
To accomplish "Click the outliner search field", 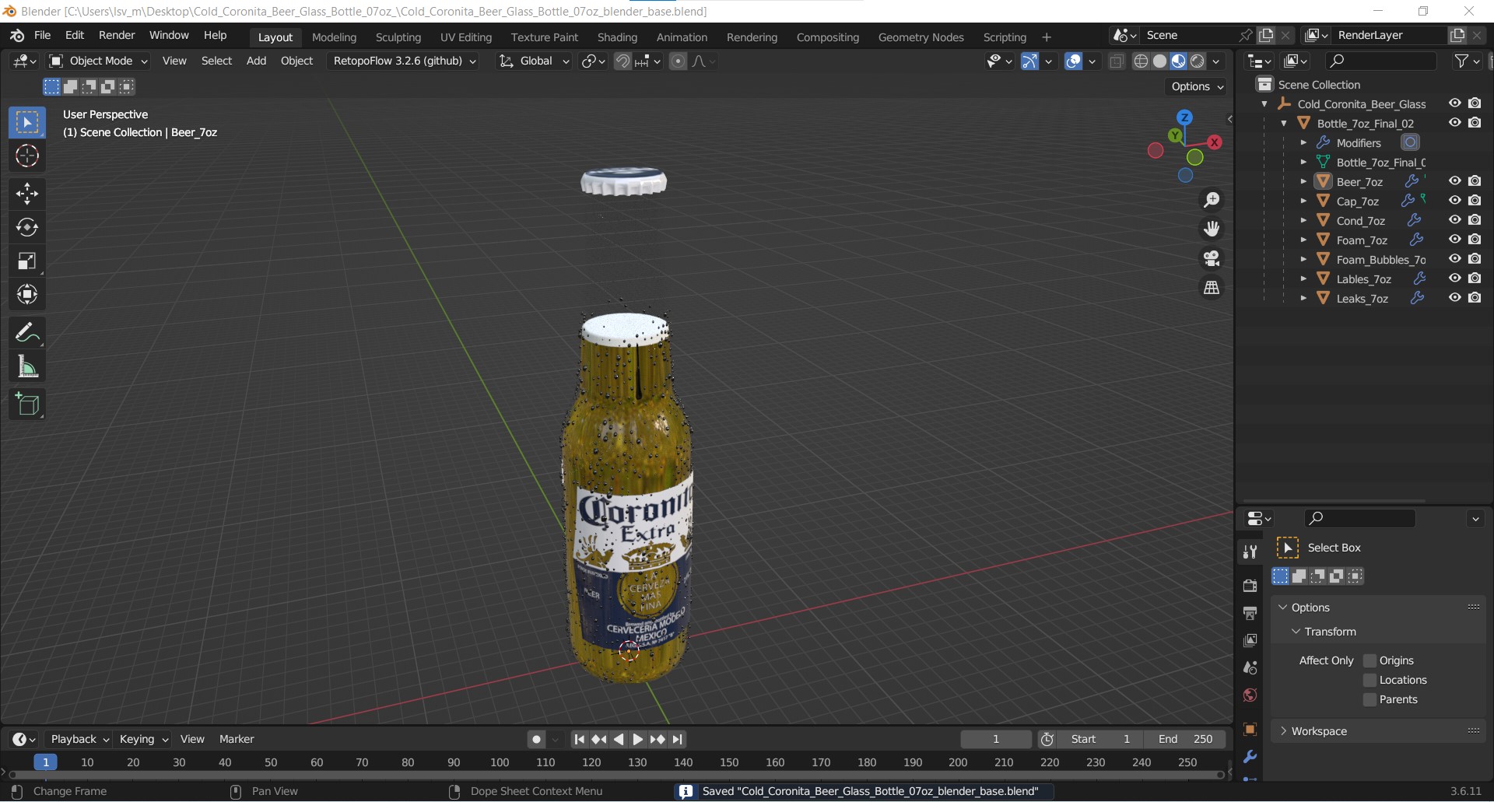I will coord(1380,61).
